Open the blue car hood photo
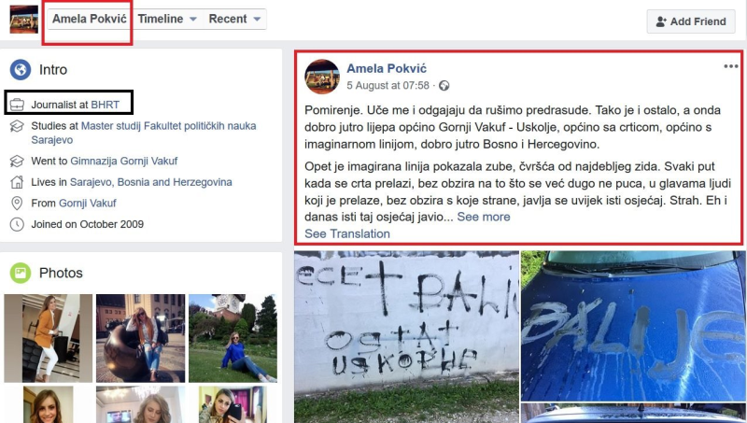This screenshot has height=423, width=747. tap(633, 326)
